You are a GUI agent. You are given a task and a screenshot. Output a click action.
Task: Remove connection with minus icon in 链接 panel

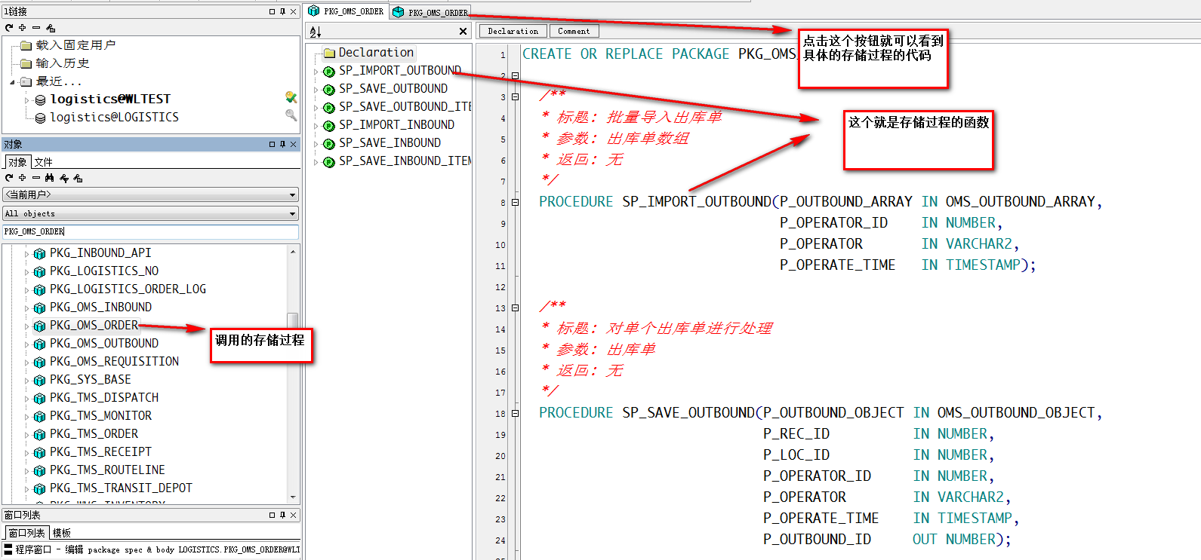click(36, 28)
